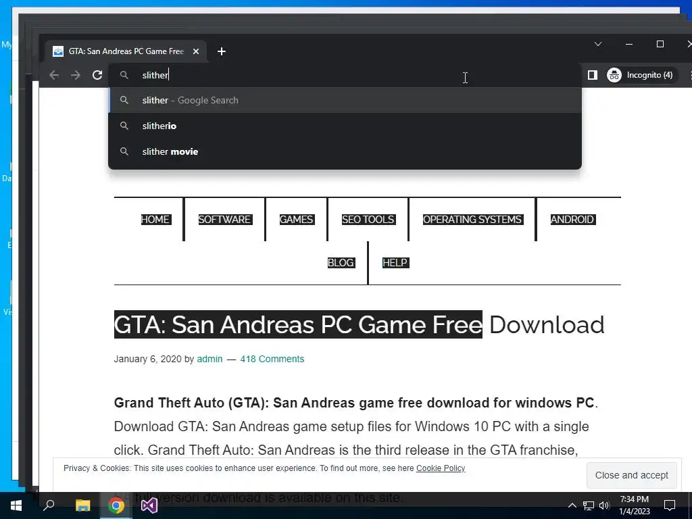This screenshot has width=692, height=519.
Task: Close the GTA: San Andreas tab
Action: (196, 51)
